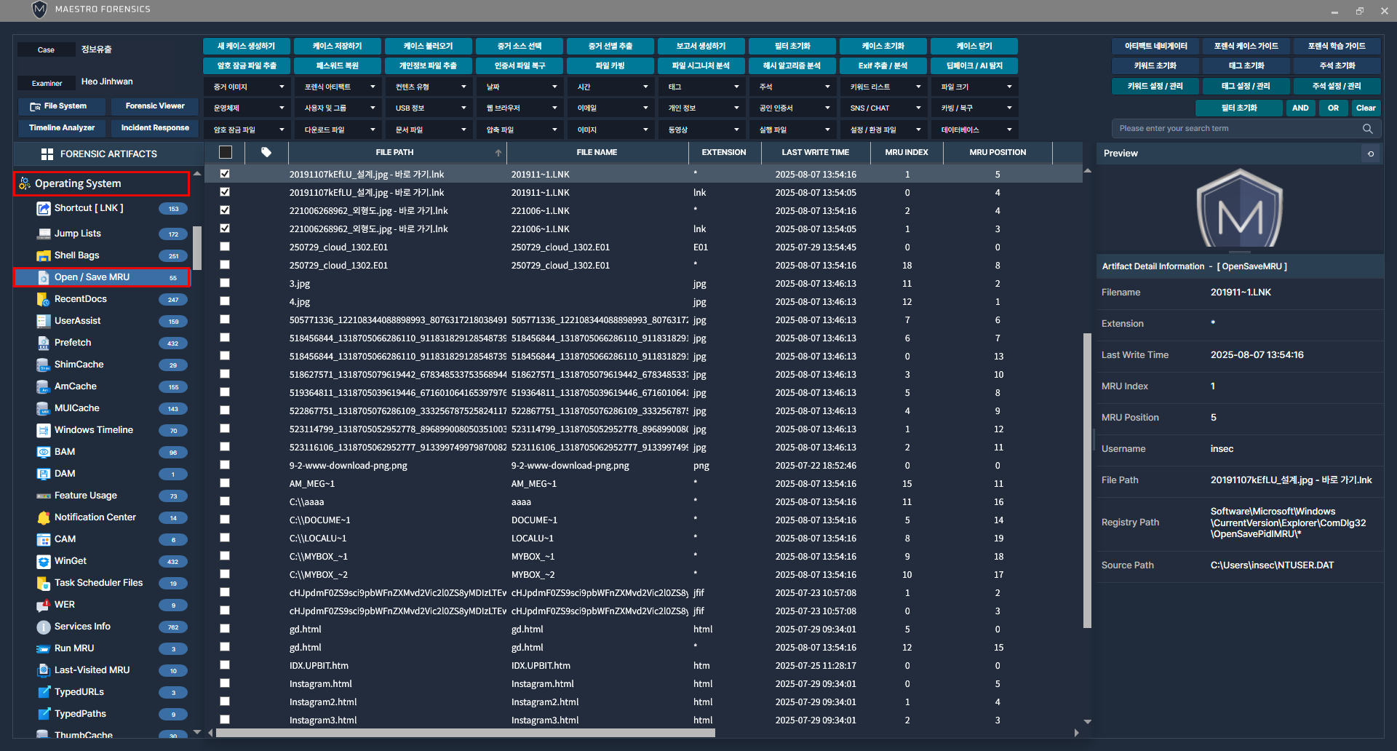The width and height of the screenshot is (1397, 751).
Task: Click the 보고서 생성하기 button
Action: (701, 46)
